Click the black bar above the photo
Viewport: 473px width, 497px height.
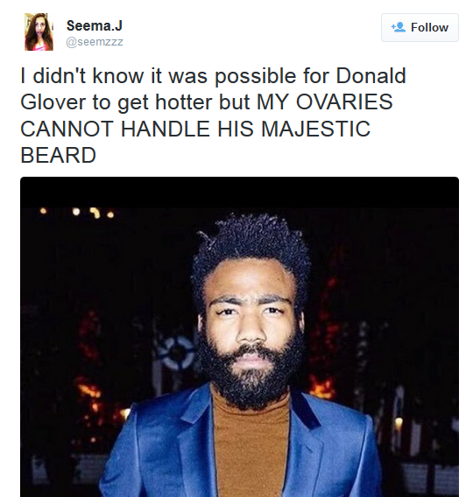pos(239,192)
